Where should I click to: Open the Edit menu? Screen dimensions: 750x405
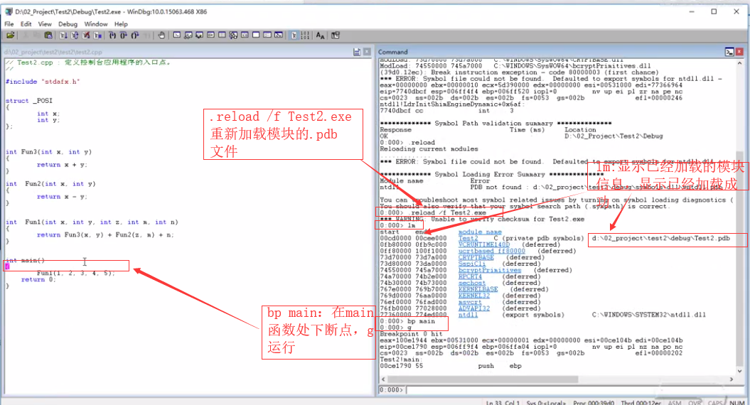click(26, 24)
